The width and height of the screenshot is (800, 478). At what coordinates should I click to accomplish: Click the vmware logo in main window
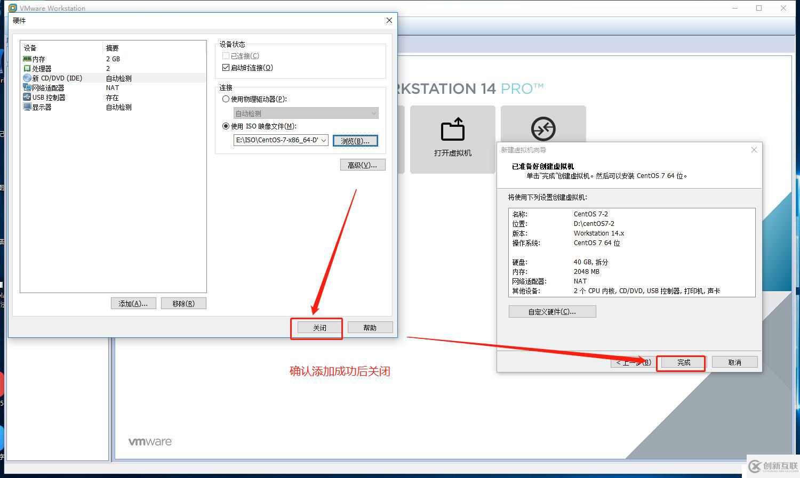150,442
